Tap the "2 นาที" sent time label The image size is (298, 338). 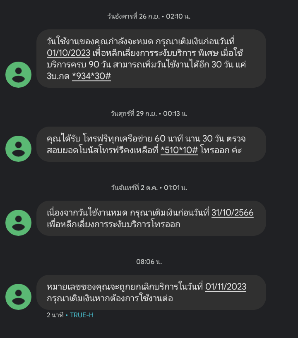point(55,315)
